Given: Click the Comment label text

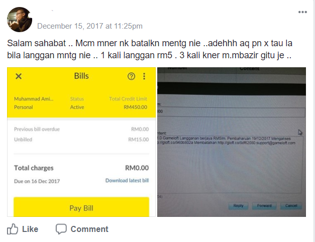Looking at the screenshot, I should 89,229.
